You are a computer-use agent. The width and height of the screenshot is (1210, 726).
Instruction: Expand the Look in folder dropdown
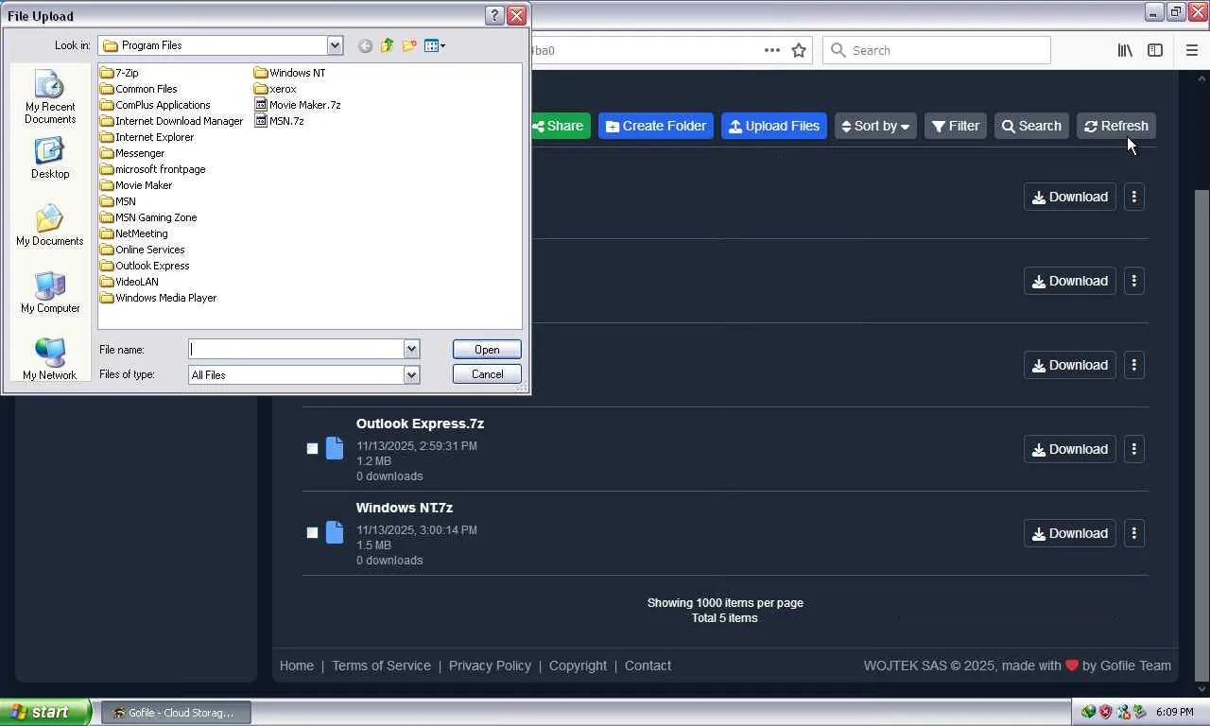click(x=335, y=45)
